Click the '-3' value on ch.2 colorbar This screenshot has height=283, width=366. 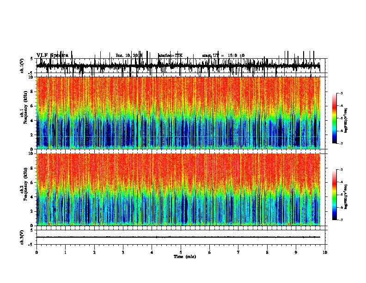click(341, 170)
